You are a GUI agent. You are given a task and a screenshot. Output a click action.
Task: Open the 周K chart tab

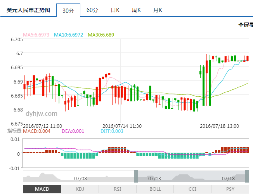(136, 10)
